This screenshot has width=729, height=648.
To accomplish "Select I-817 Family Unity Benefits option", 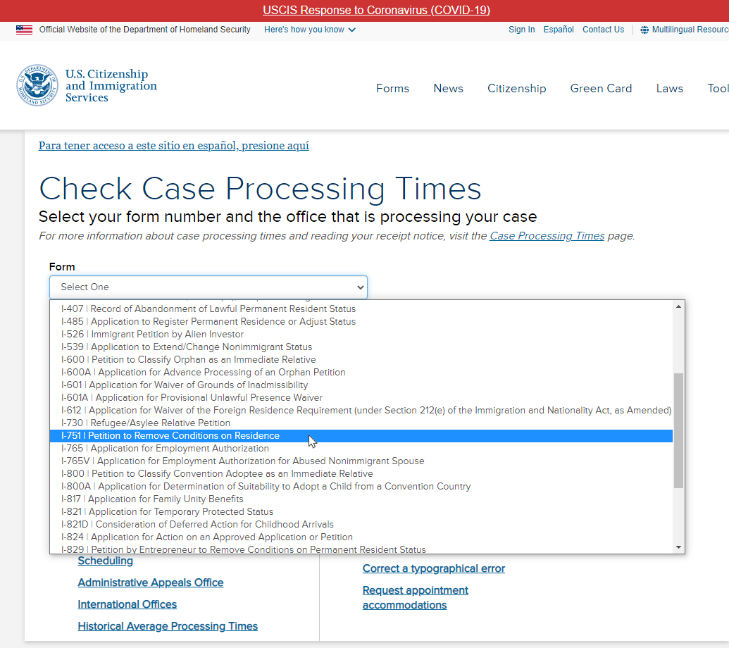I will [x=361, y=499].
